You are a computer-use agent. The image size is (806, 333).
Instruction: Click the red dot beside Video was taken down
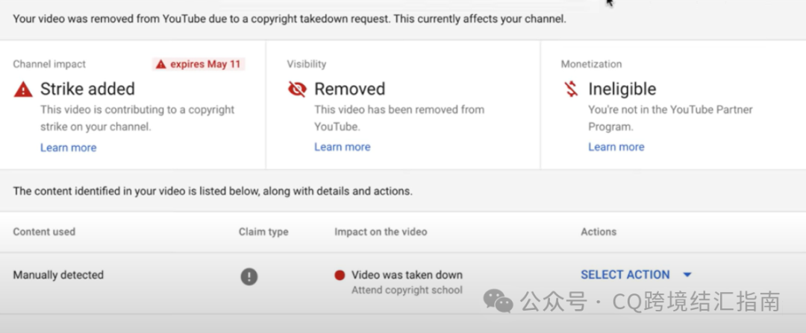pos(340,276)
